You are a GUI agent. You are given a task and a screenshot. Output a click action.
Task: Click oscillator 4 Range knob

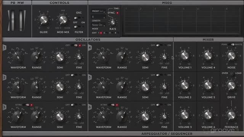[122, 57]
